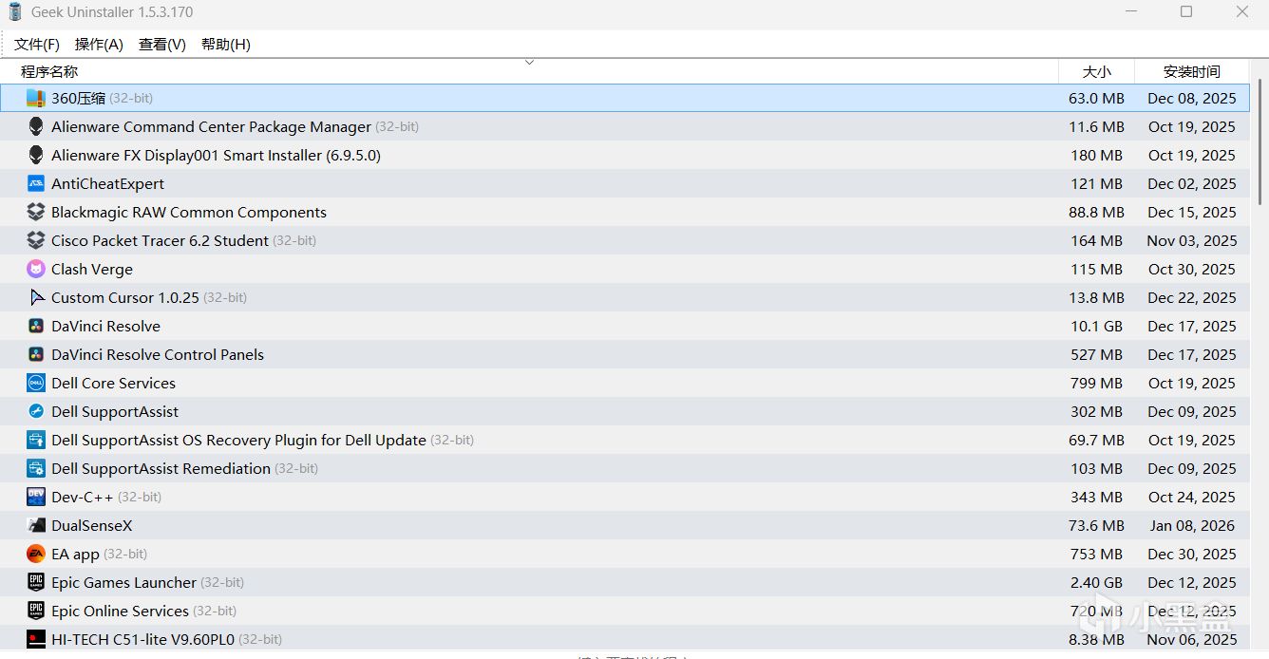Click the 10.1 GB size value
This screenshot has width=1269, height=659.
pyautogui.click(x=1097, y=326)
